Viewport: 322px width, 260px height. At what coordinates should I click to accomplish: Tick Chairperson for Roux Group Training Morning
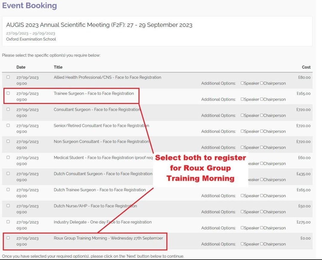point(261,244)
